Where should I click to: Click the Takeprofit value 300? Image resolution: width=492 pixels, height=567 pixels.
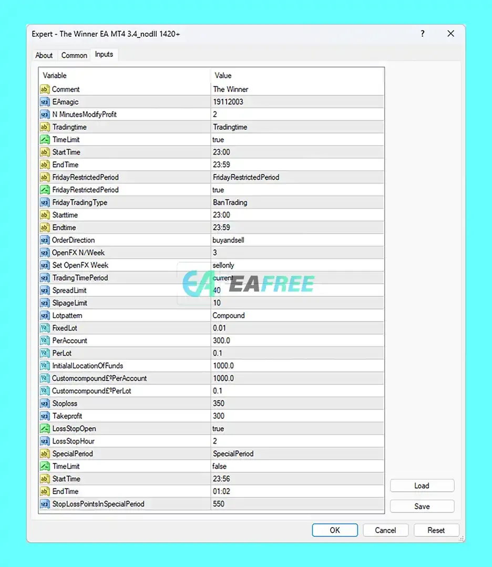click(x=219, y=416)
